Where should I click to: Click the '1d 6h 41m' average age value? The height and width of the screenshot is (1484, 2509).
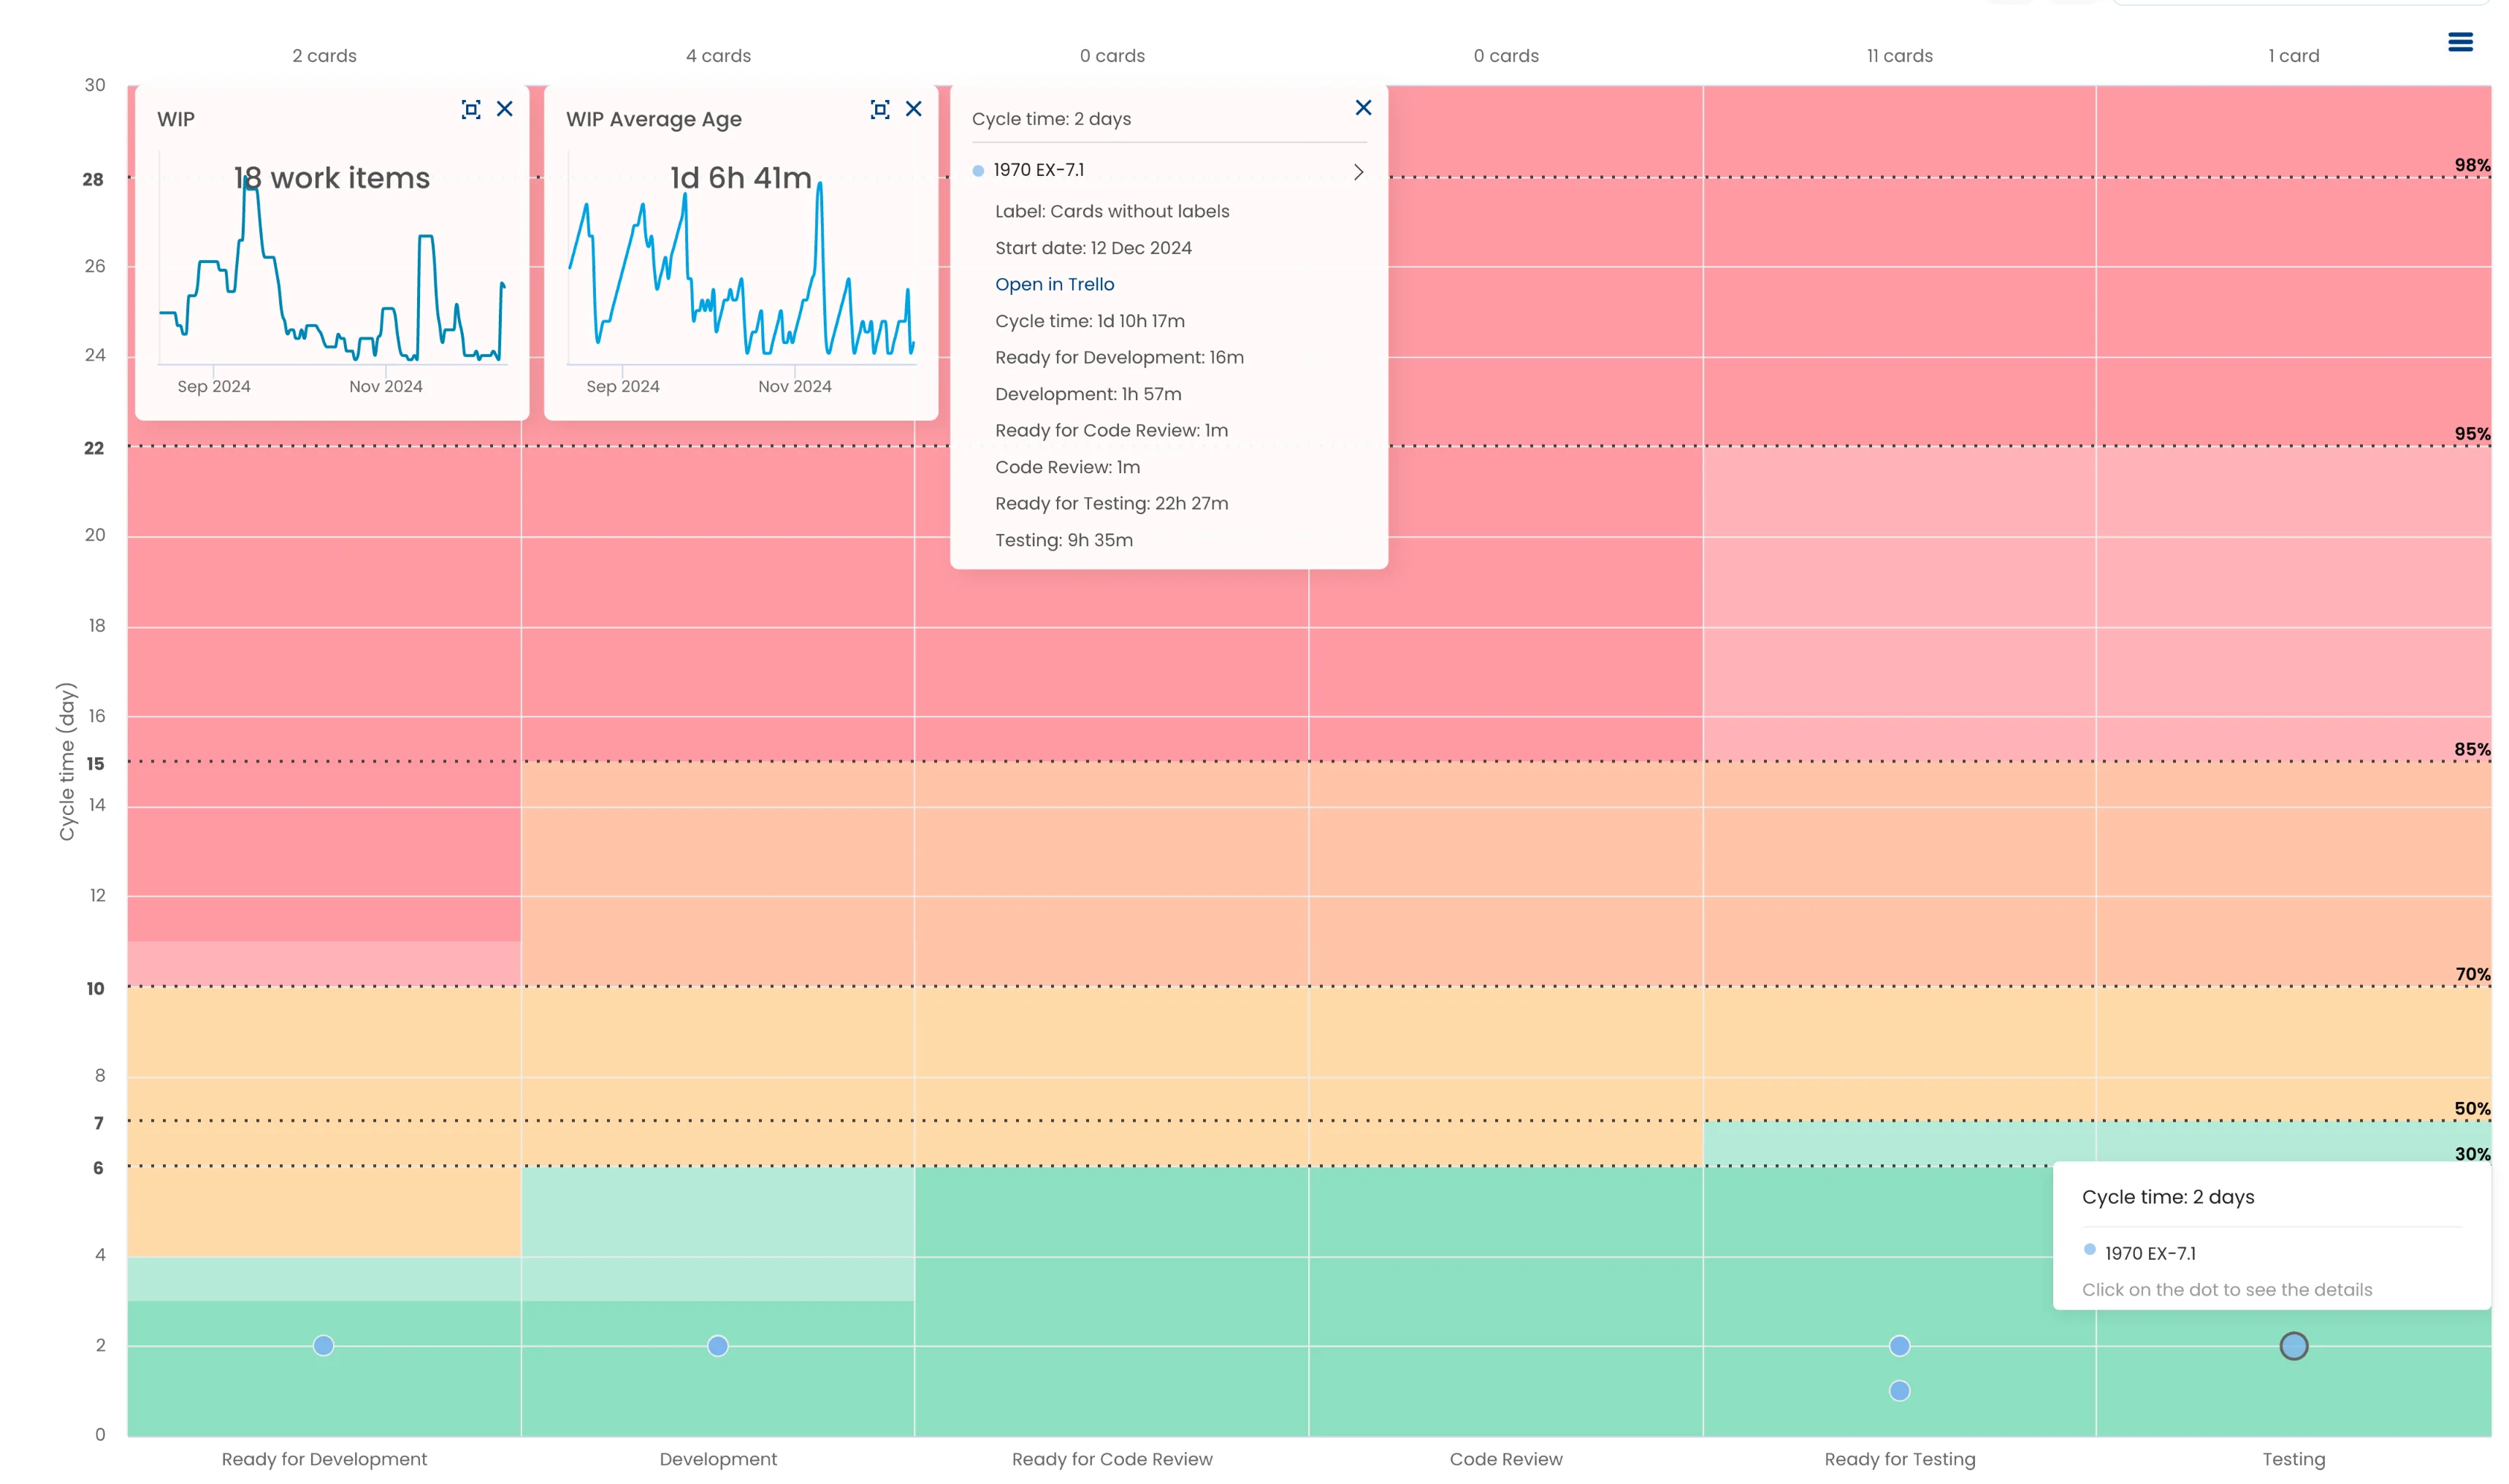[x=741, y=178]
